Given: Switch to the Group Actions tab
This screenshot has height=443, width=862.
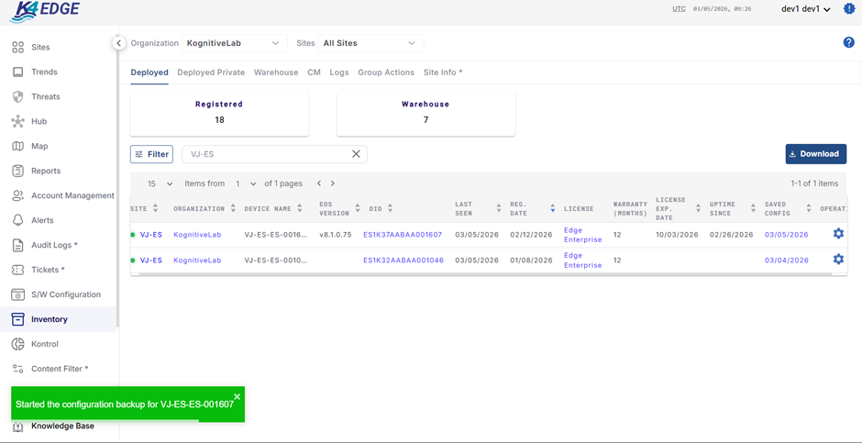Looking at the screenshot, I should 385,72.
